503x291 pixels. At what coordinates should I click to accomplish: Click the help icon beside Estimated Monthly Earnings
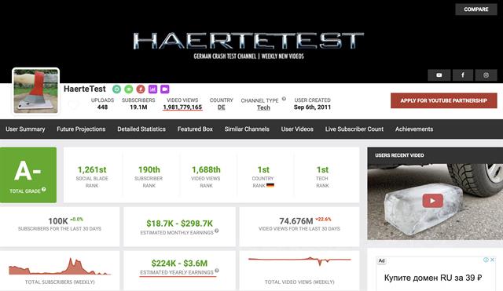tap(217, 231)
